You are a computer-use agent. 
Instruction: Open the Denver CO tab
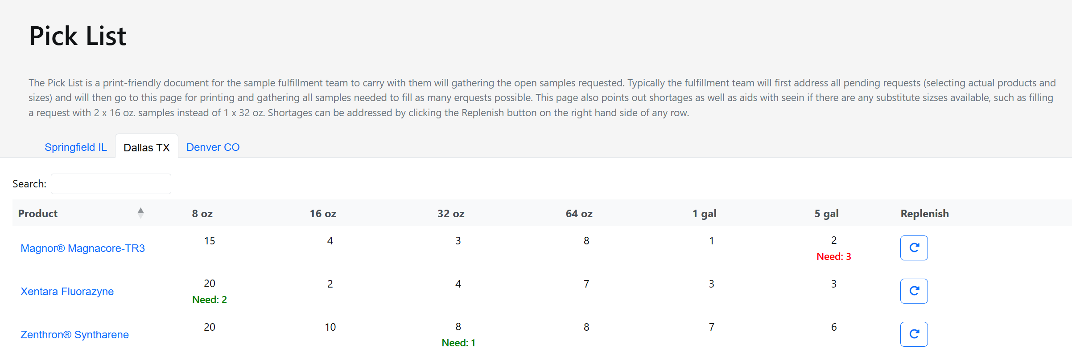[213, 147]
